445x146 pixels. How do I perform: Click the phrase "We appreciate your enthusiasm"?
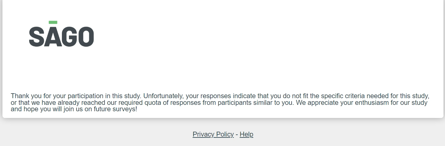tap(345, 102)
